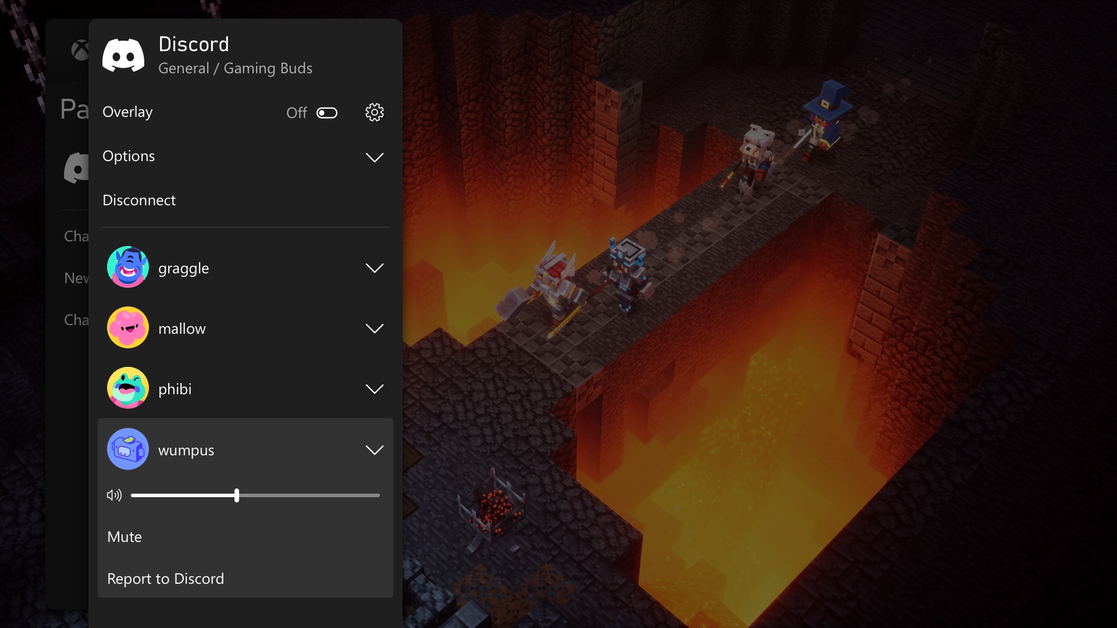Image resolution: width=1117 pixels, height=628 pixels.
Task: Click the volume speaker icon
Action: 113,495
